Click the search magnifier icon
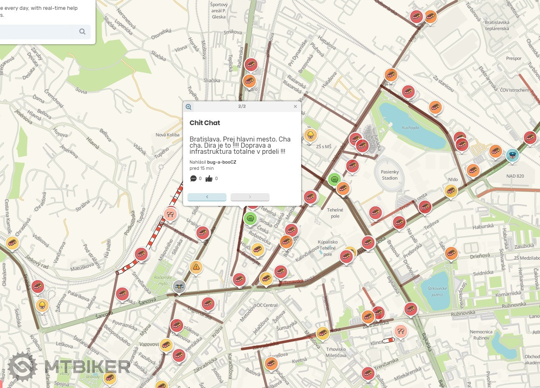This screenshot has height=388, width=540. [x=82, y=32]
